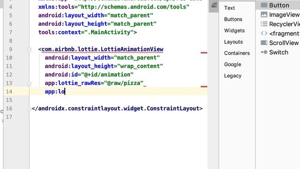Open the Layouts palette category

(x=233, y=42)
